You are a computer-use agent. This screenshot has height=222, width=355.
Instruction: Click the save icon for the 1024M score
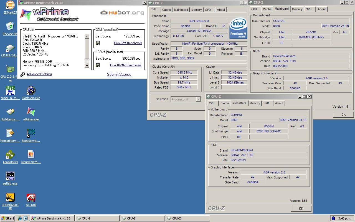98,65
